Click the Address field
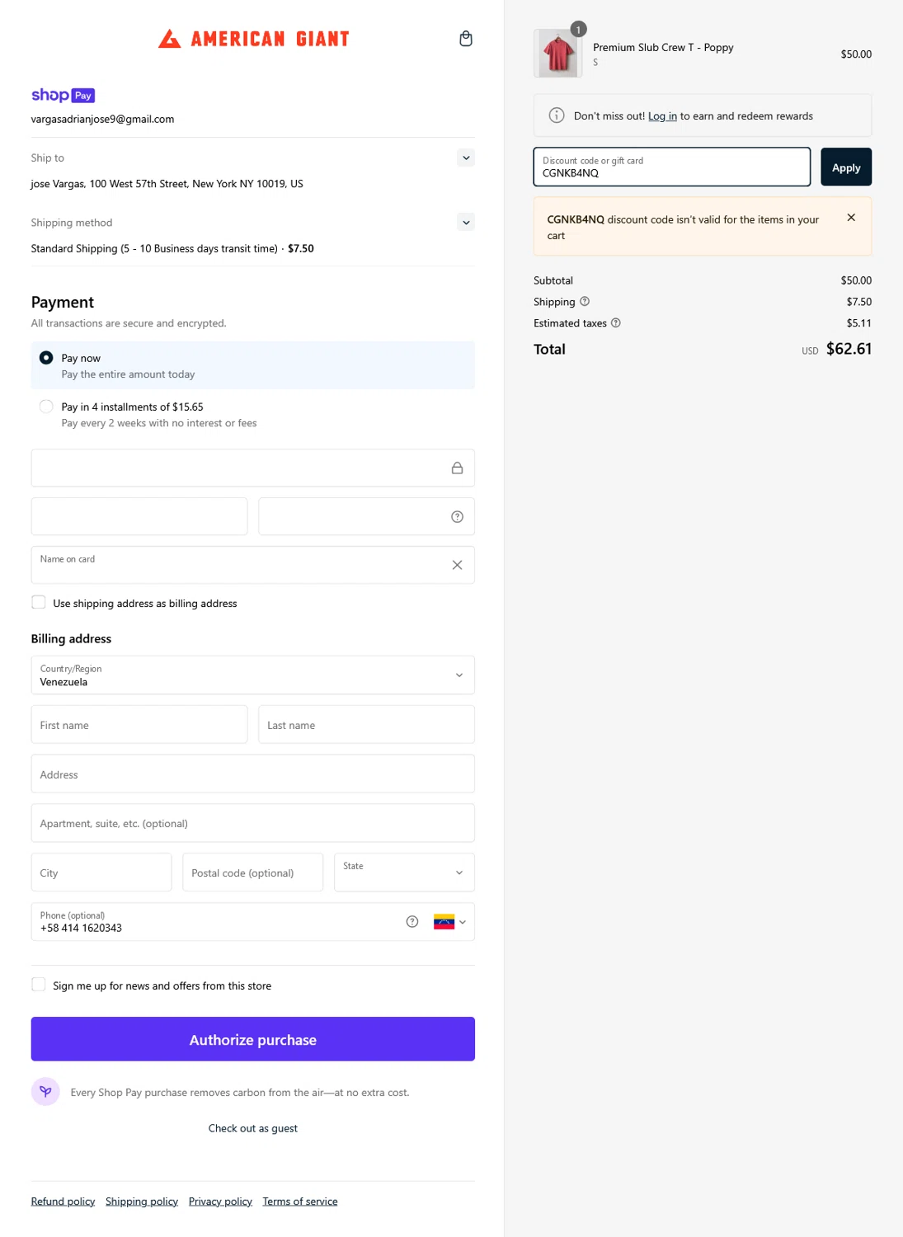903x1237 pixels. [x=253, y=774]
